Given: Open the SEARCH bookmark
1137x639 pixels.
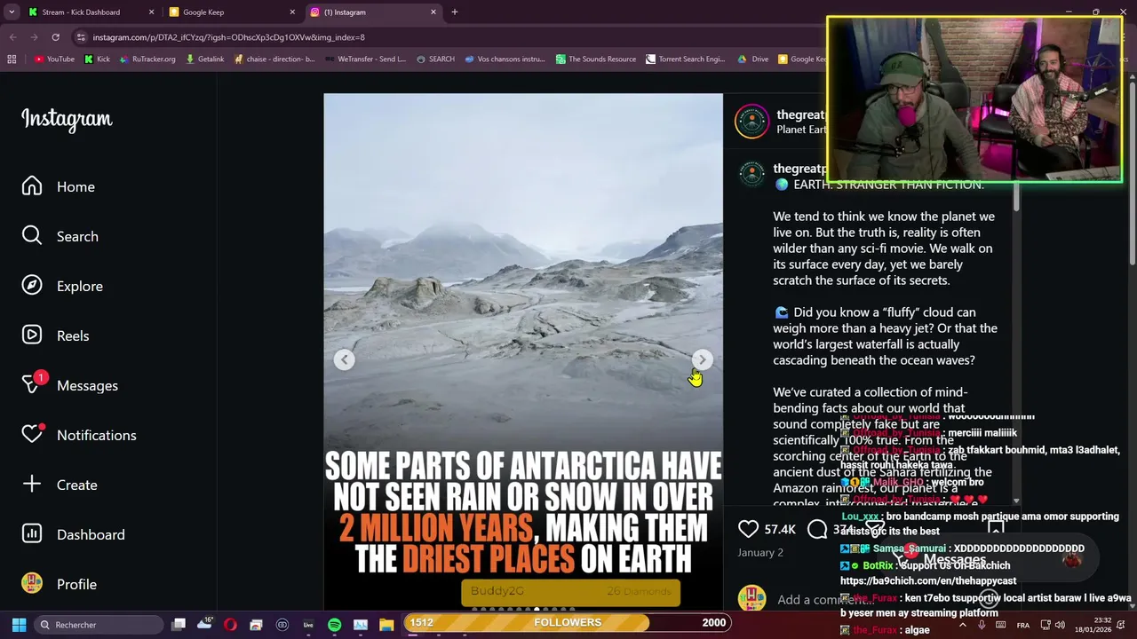Looking at the screenshot, I should pos(435,59).
